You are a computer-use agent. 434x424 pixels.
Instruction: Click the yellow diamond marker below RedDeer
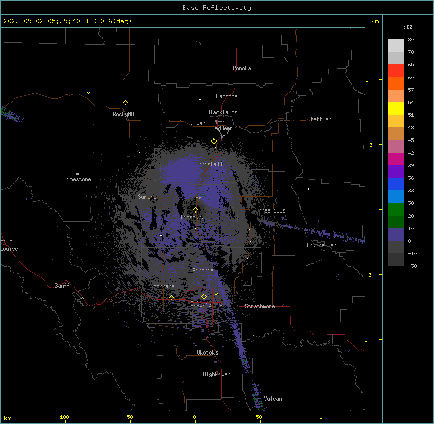pyautogui.click(x=214, y=142)
